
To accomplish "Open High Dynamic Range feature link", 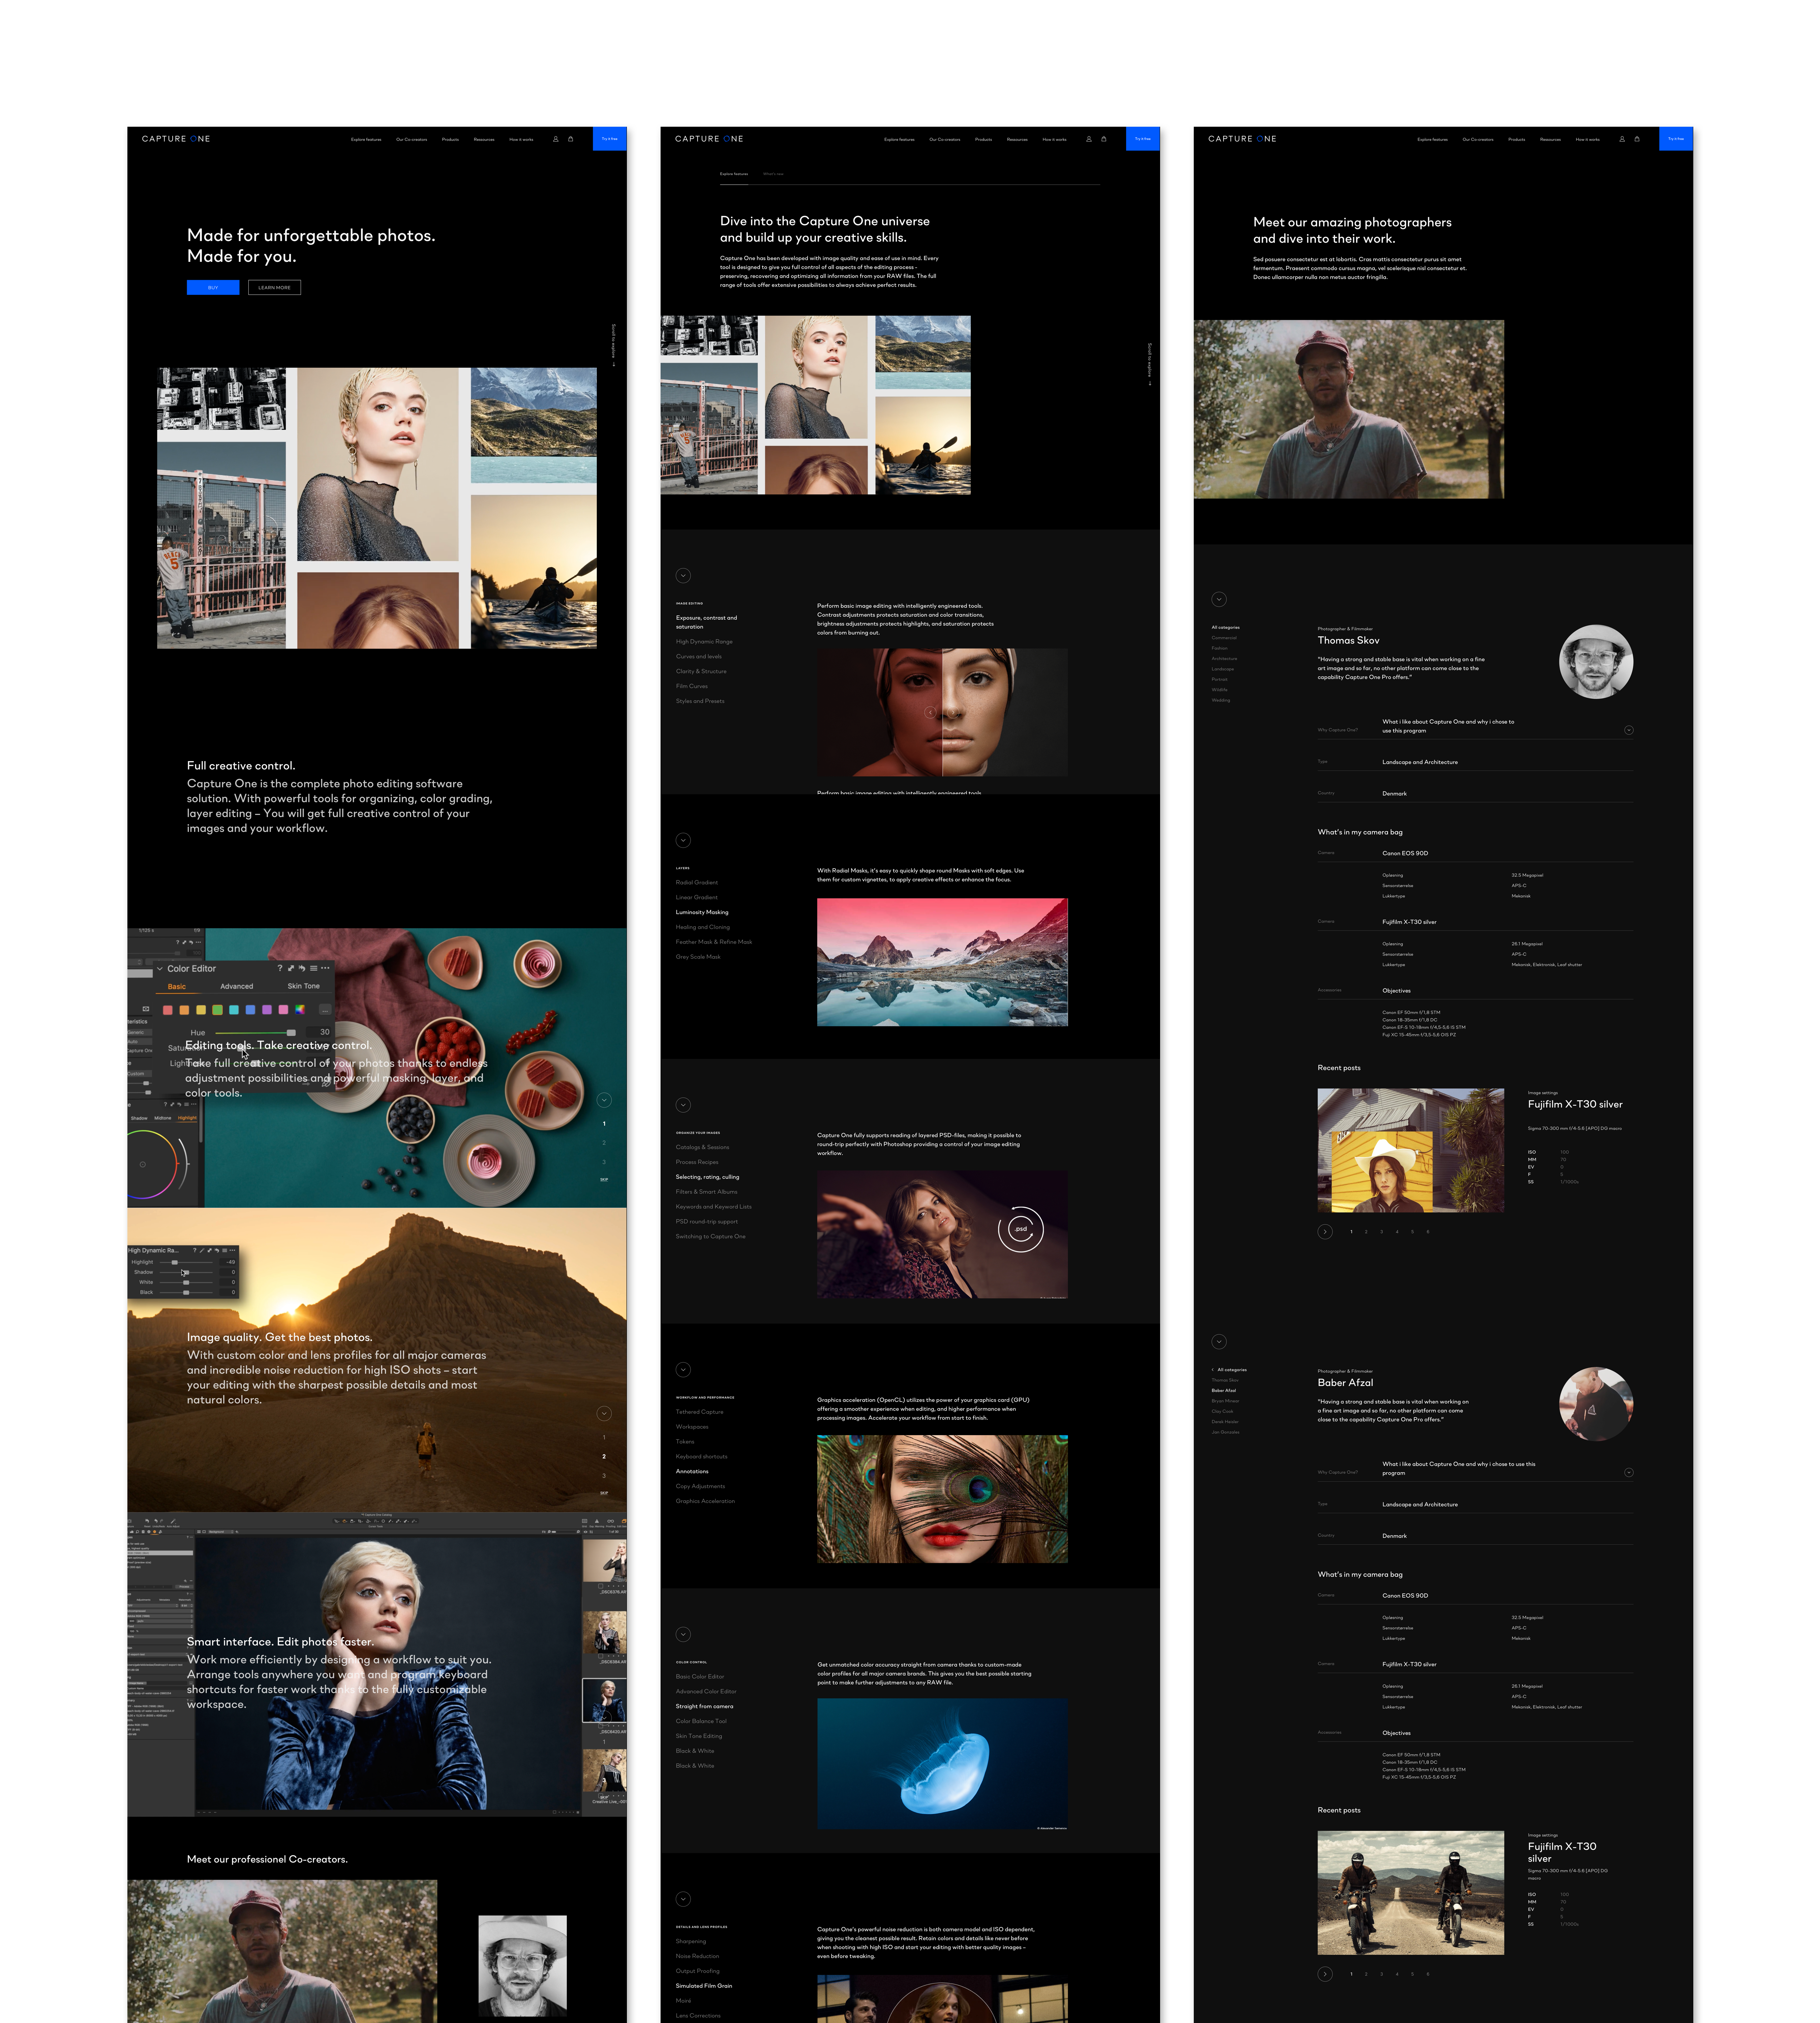I will 704,642.
